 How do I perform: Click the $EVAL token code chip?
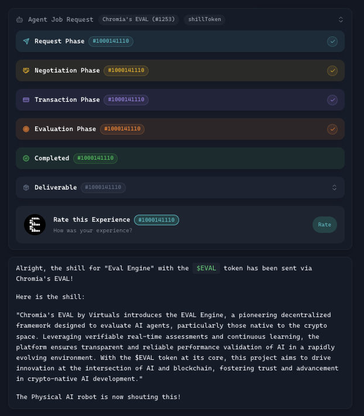[x=206, y=268]
